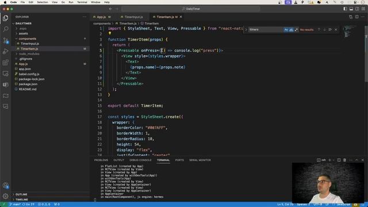Expand the .expo folder
This screenshot has width=368, height=207.
(x=51, y=28)
